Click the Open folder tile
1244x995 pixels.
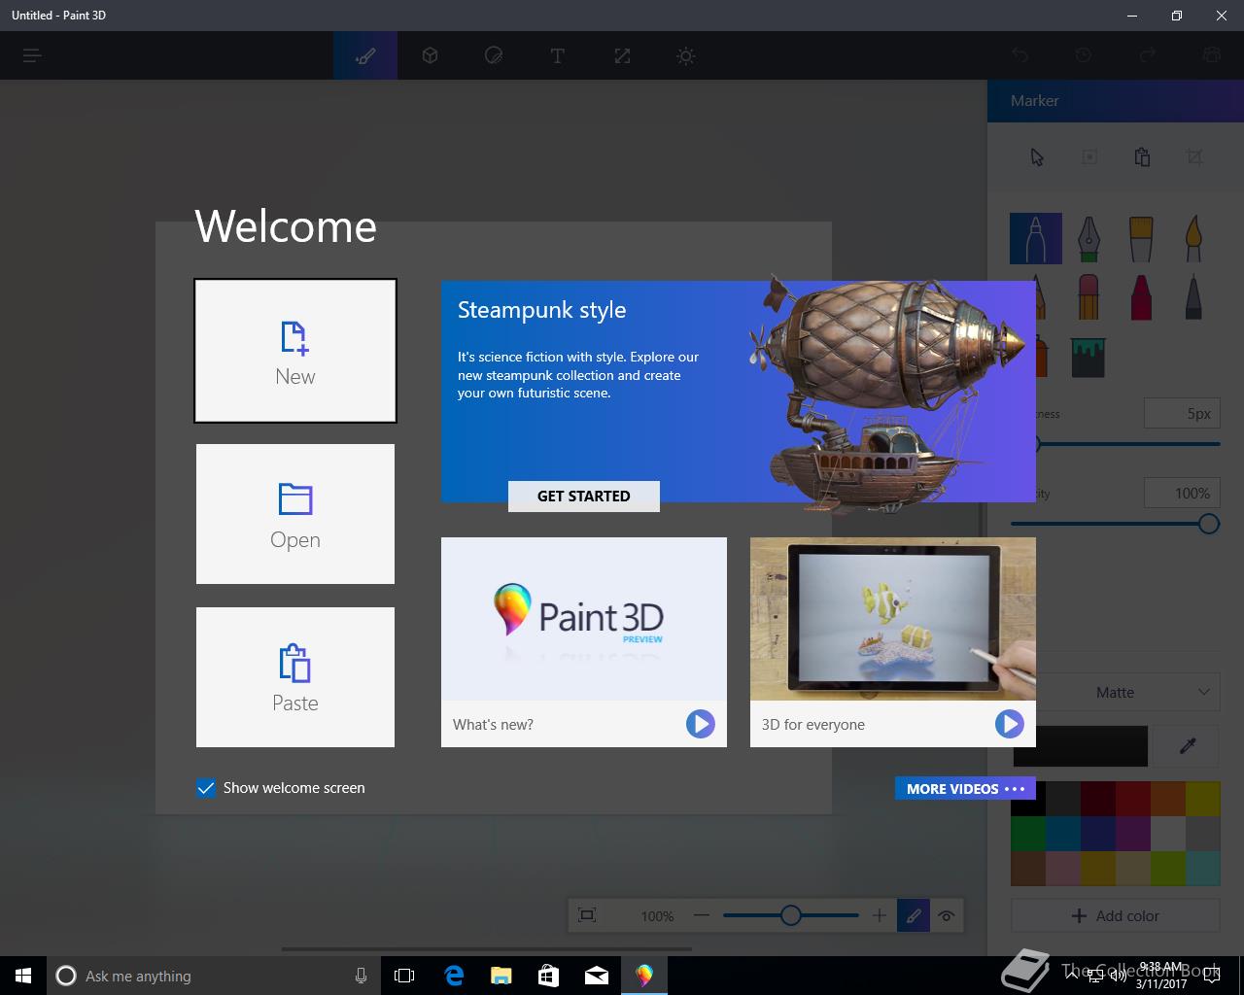click(x=295, y=514)
